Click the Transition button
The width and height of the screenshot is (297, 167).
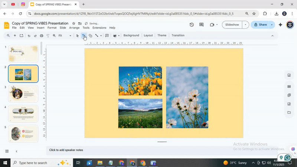(178, 36)
